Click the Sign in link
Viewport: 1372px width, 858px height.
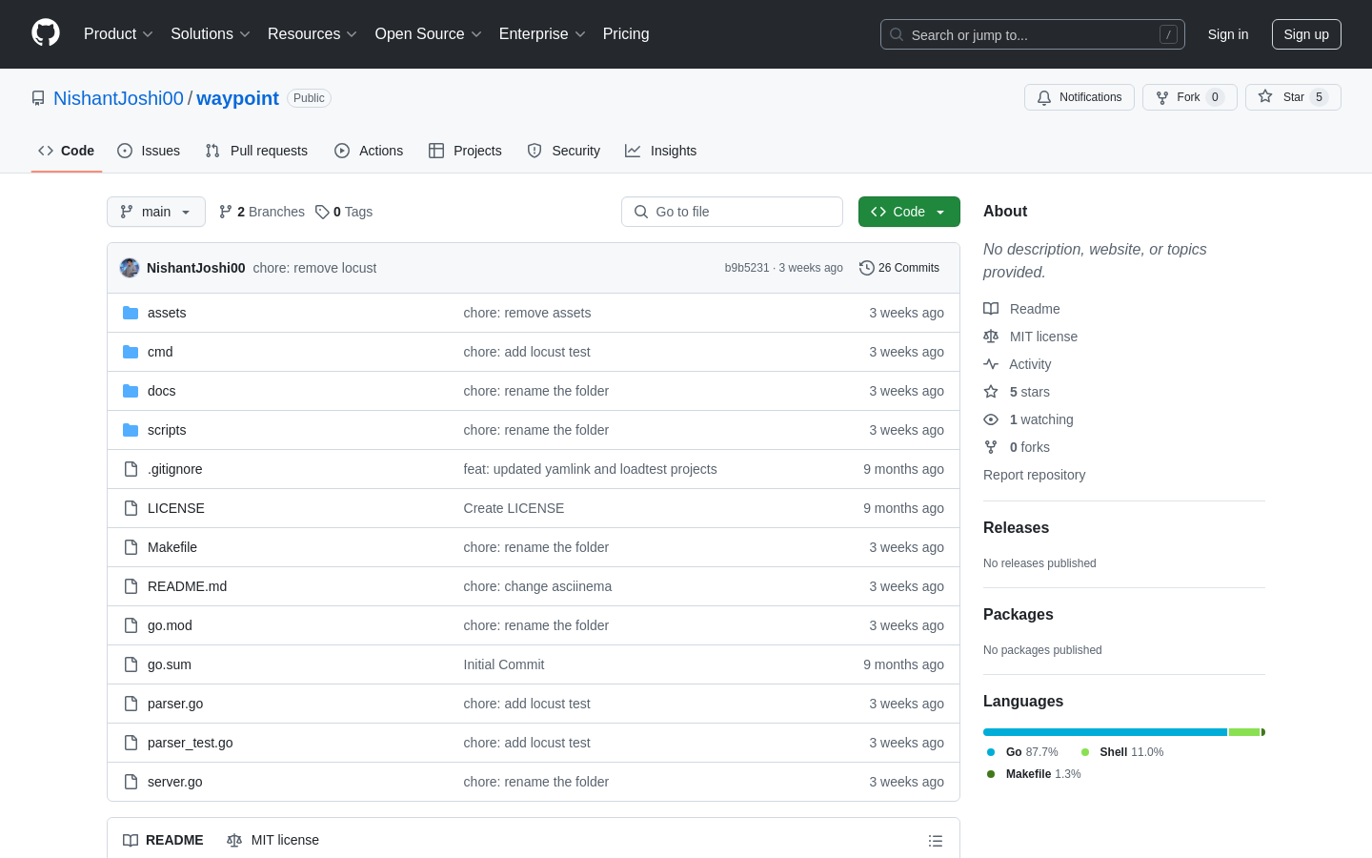(x=1228, y=34)
